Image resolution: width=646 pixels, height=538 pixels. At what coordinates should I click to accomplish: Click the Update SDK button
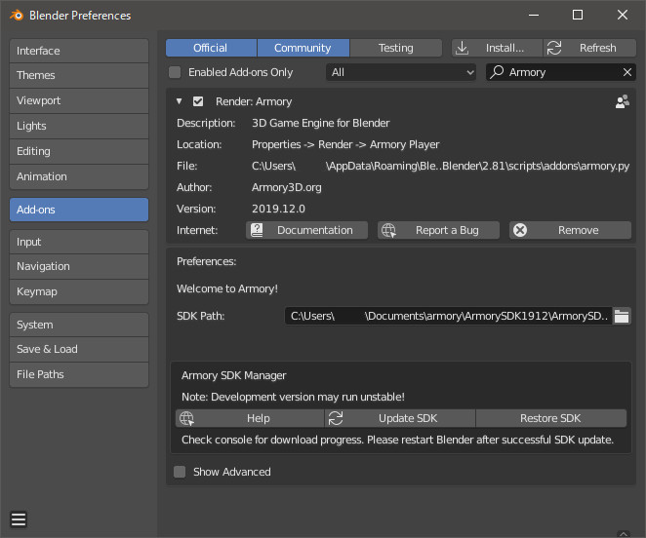(400, 418)
